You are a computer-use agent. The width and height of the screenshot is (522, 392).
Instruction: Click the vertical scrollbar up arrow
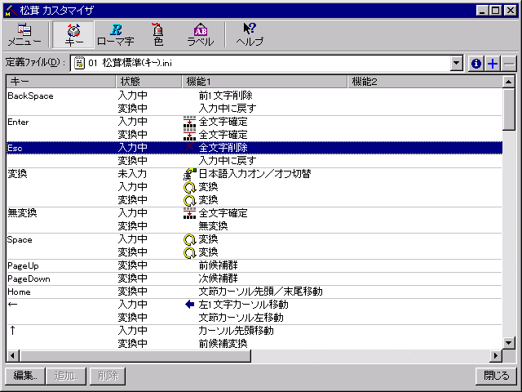click(509, 82)
